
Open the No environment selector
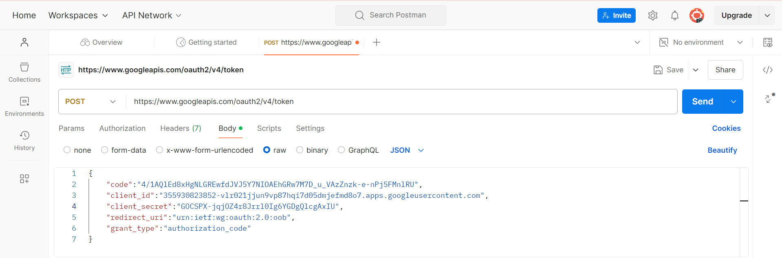click(x=701, y=42)
